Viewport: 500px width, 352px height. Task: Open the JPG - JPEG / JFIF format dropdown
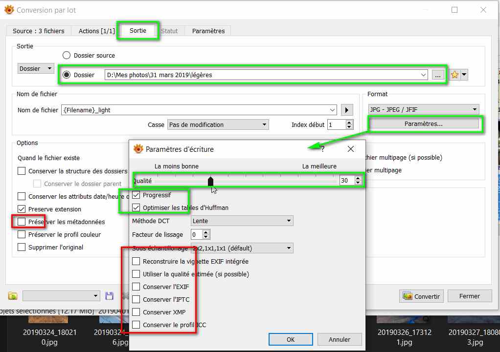(x=424, y=109)
